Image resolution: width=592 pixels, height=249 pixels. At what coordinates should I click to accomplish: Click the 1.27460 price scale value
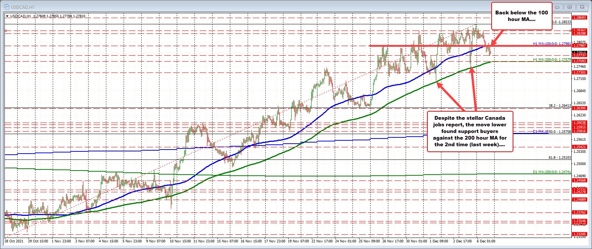coord(579,66)
